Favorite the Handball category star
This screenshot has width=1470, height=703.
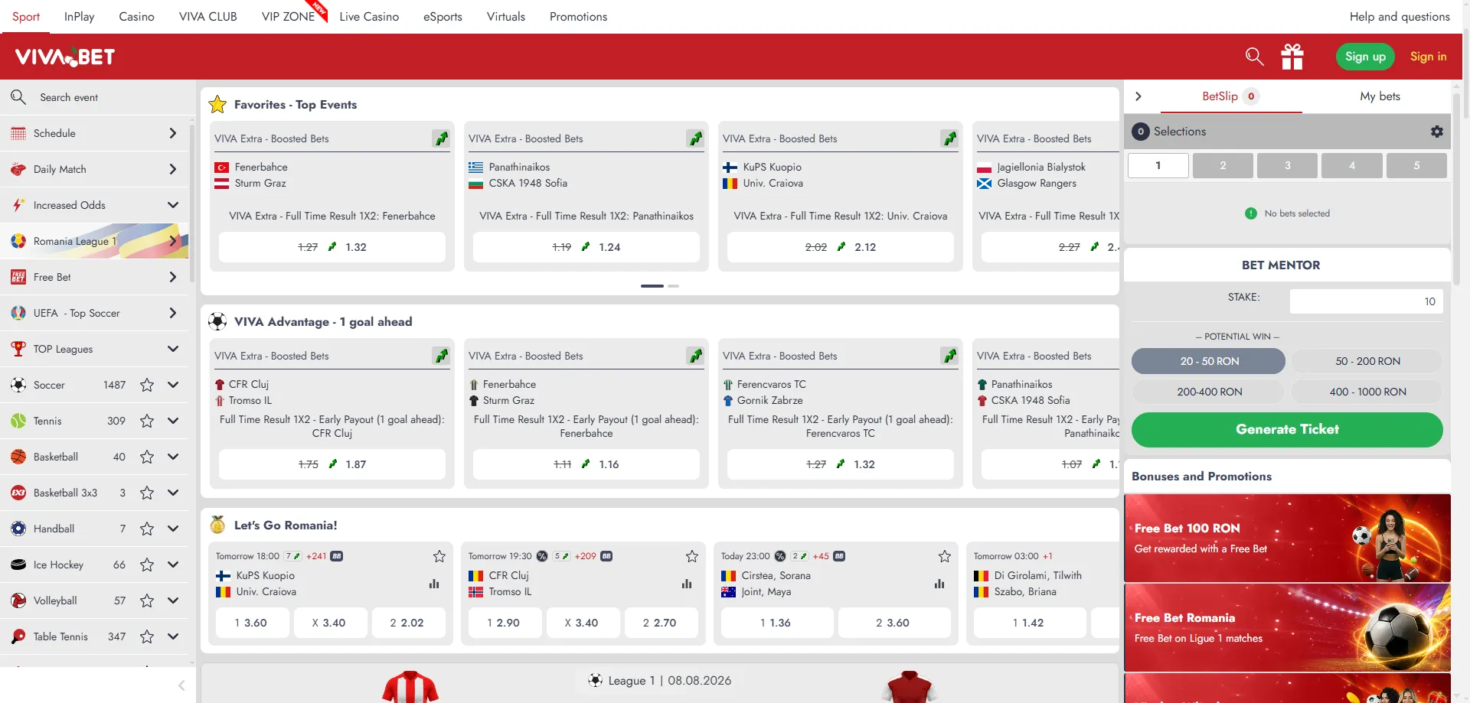[x=147, y=529]
